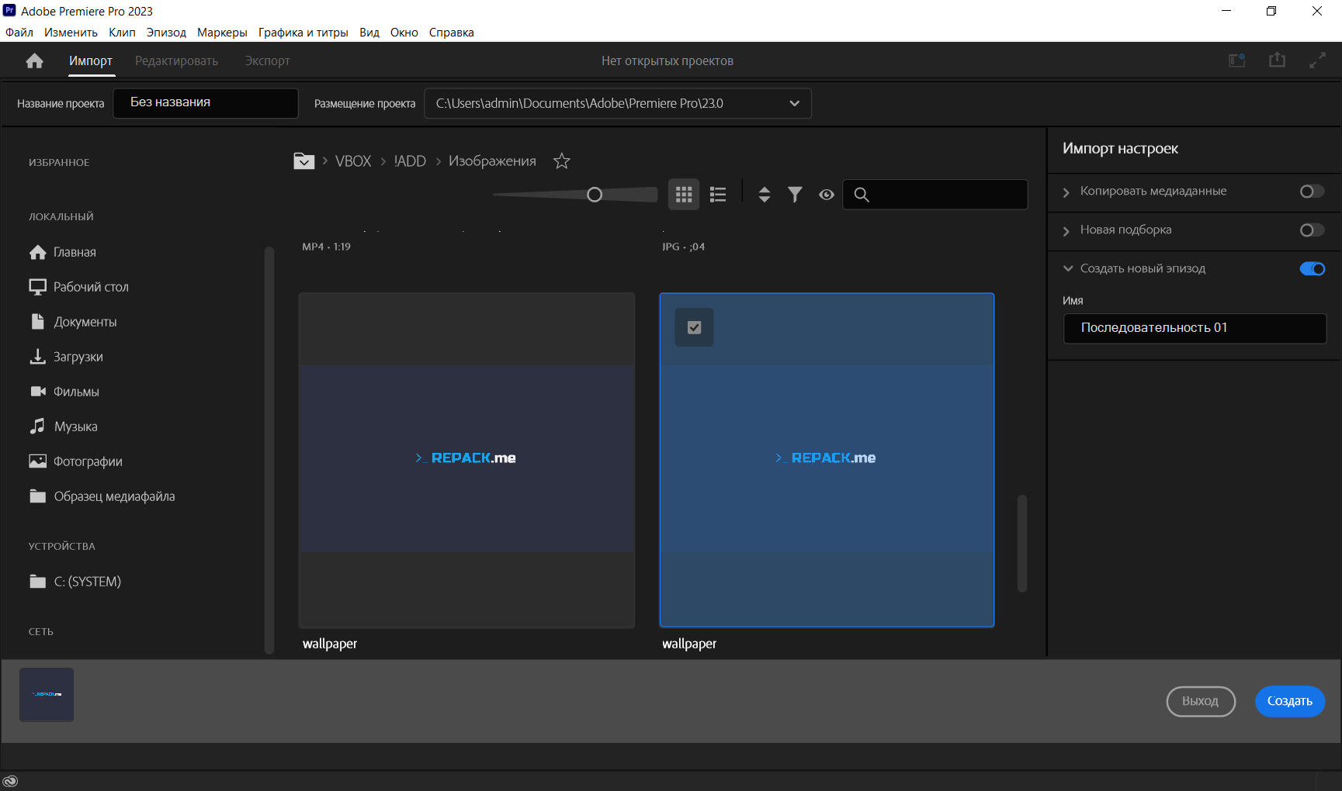The width and height of the screenshot is (1342, 791).
Task: Click the sidebar vertical scrollbar
Action: [269, 450]
